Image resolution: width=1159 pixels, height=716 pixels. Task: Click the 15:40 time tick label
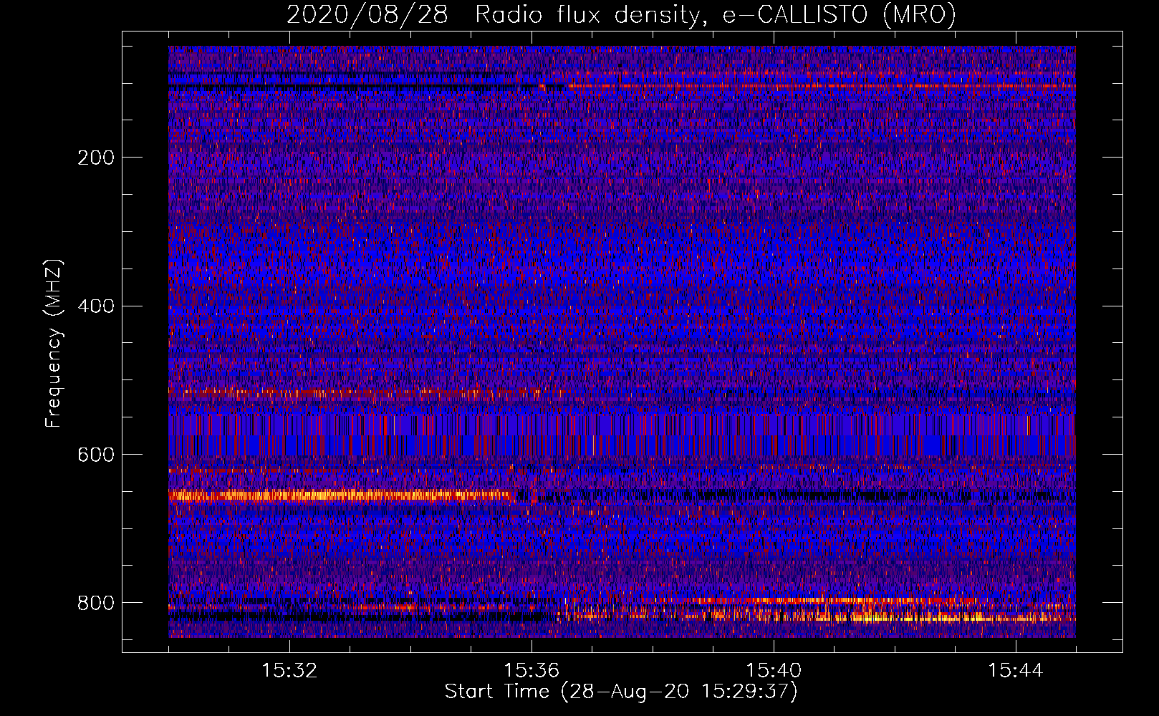[774, 671]
